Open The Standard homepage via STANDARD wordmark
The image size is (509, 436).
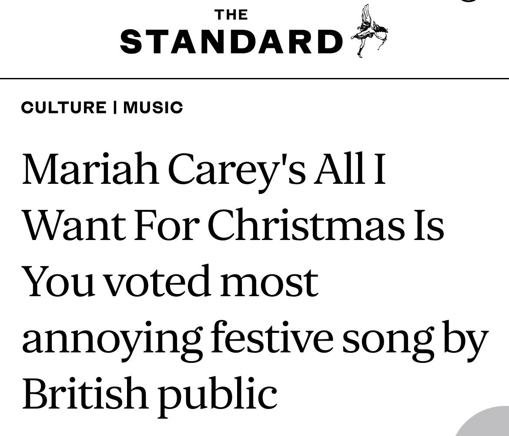tap(231, 42)
